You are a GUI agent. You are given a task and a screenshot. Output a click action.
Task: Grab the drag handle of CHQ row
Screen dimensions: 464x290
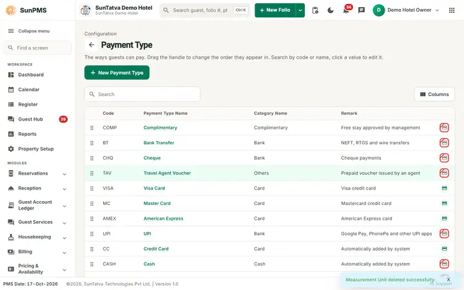[x=92, y=158]
